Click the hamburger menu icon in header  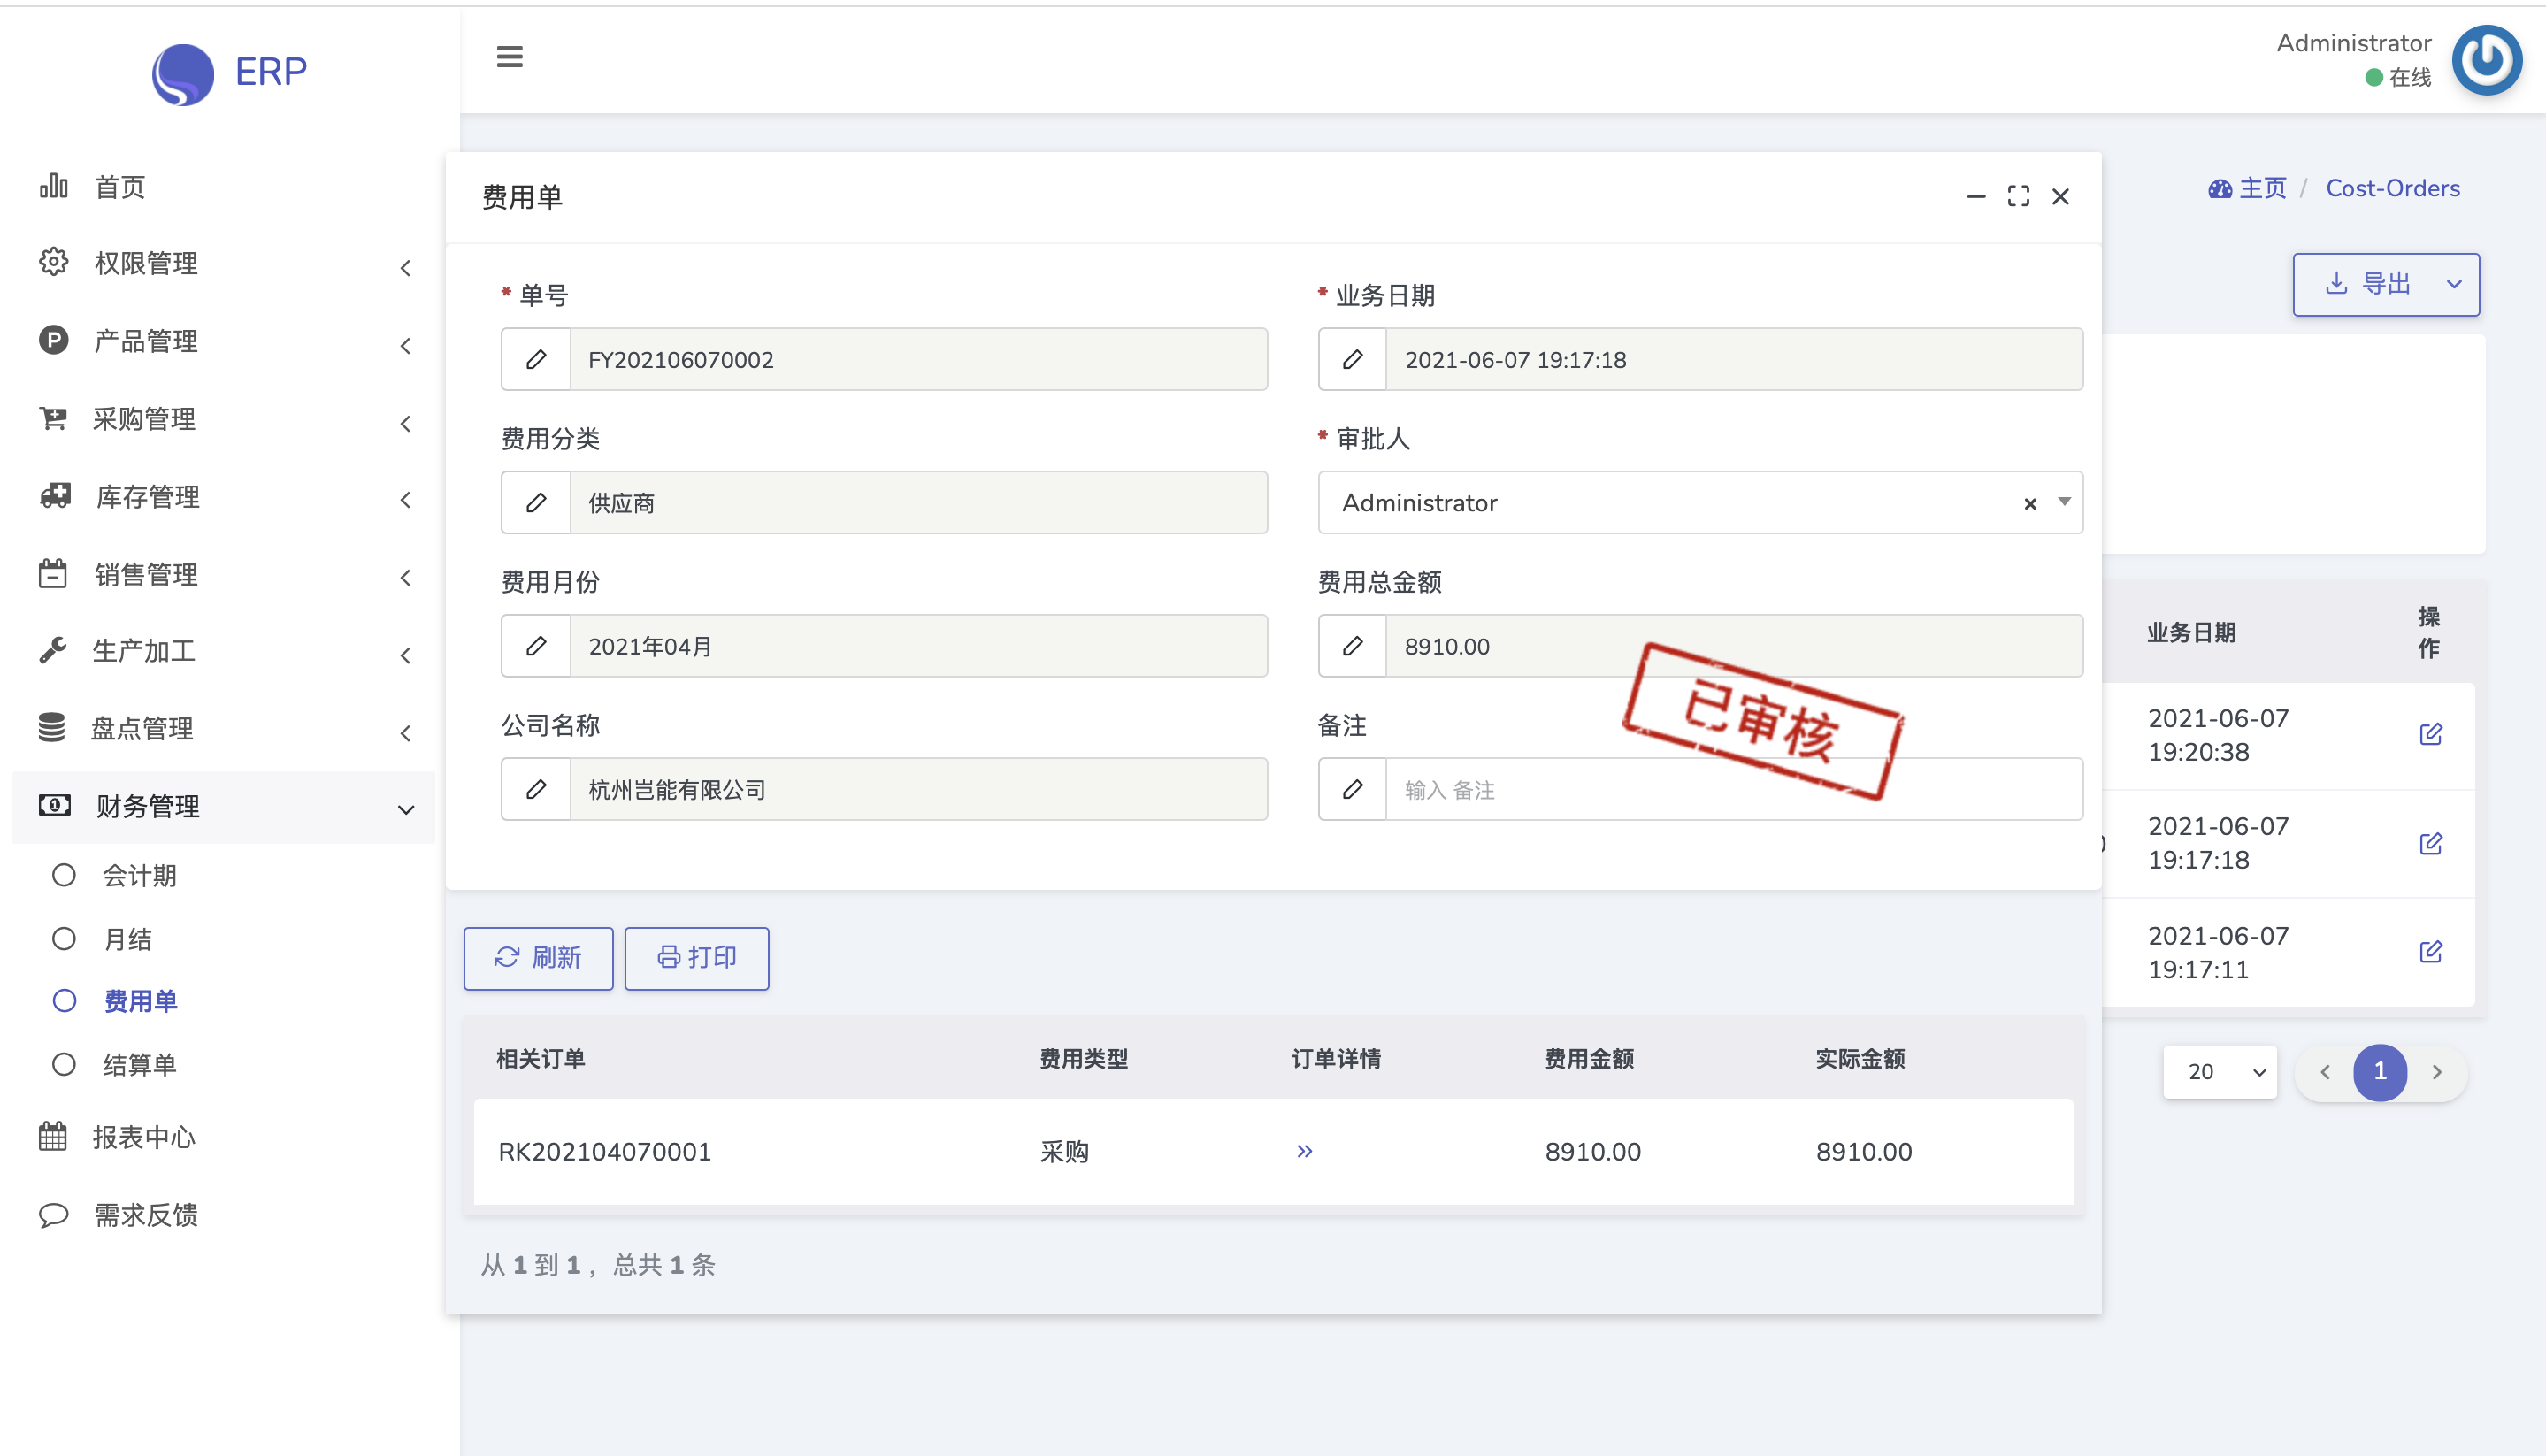509,57
